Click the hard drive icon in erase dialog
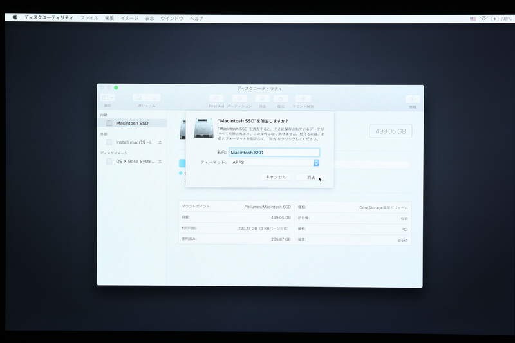This screenshot has width=515, height=343. (203, 128)
